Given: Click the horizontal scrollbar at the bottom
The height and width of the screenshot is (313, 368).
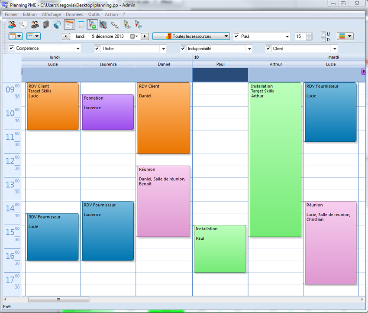Looking at the screenshot, I should click(58, 299).
